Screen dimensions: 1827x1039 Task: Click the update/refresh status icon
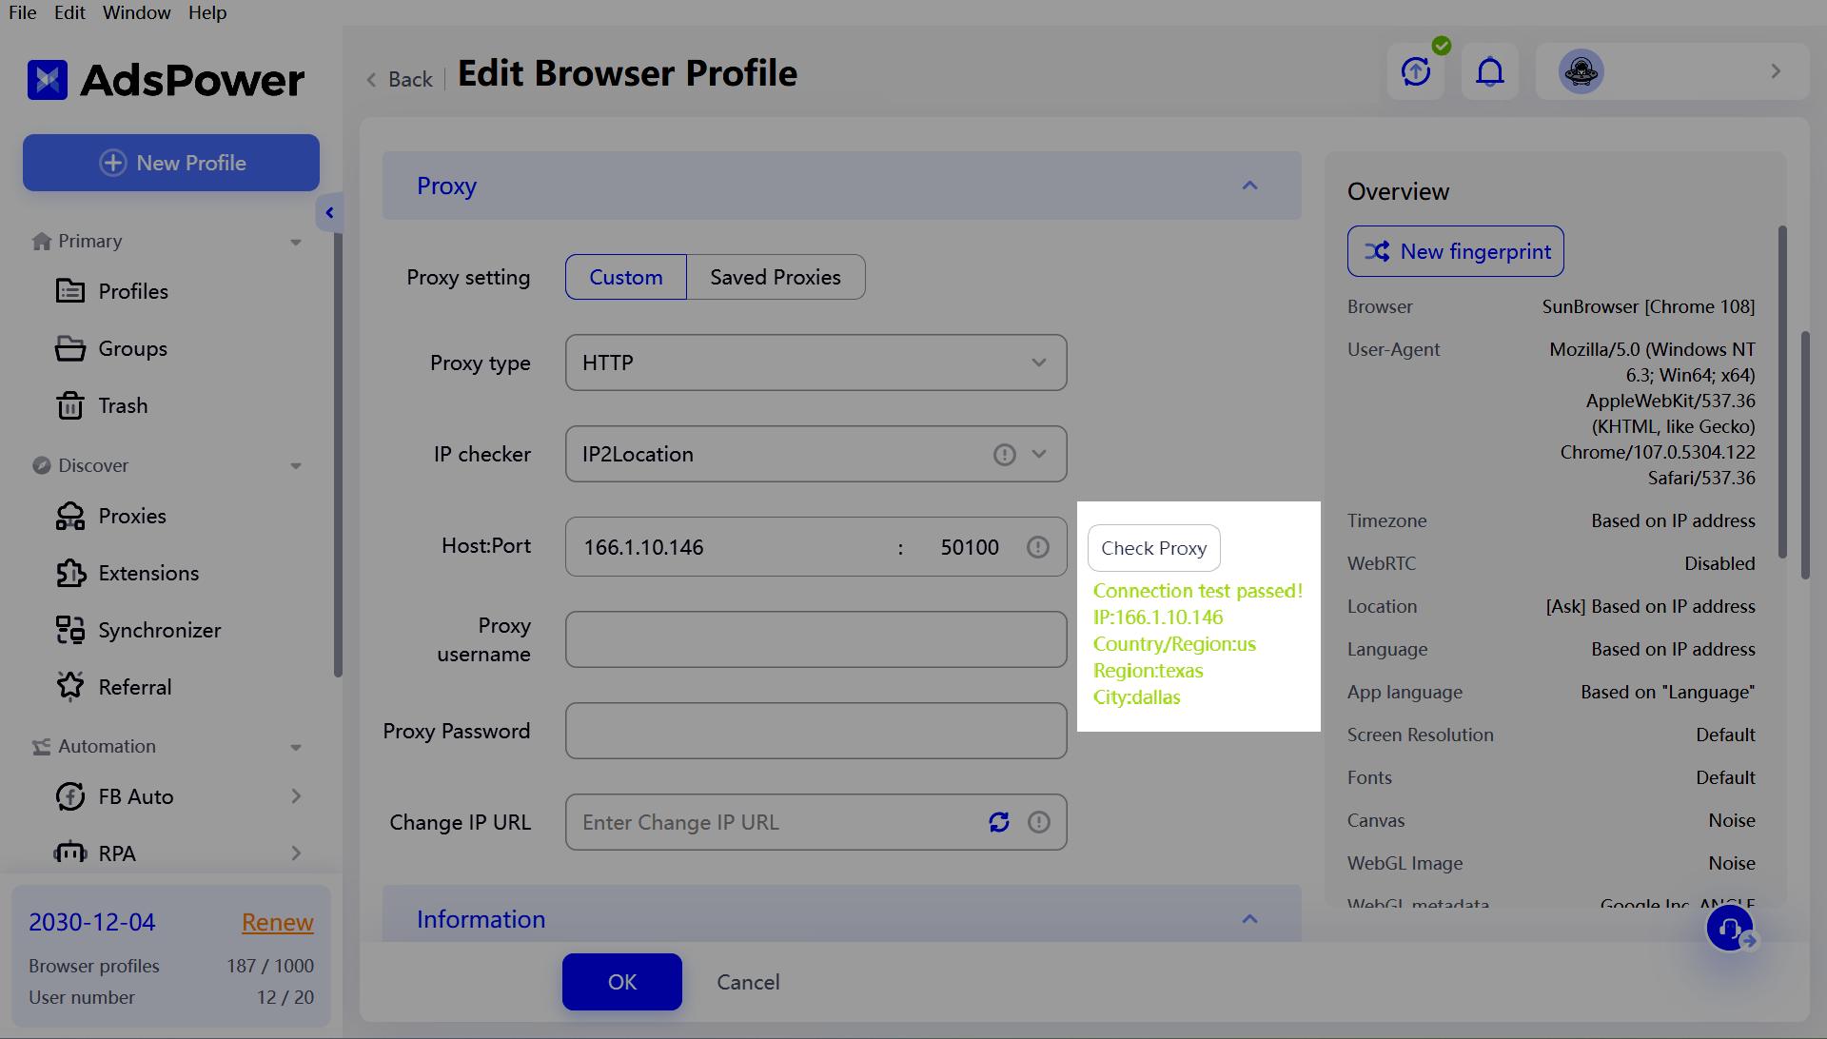pyautogui.click(x=1419, y=69)
